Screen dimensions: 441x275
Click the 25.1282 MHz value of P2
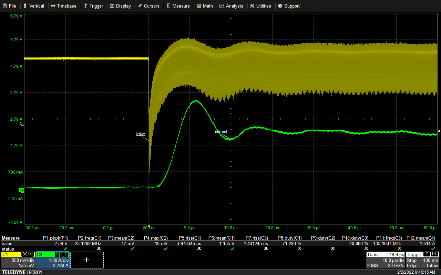[x=88, y=243]
